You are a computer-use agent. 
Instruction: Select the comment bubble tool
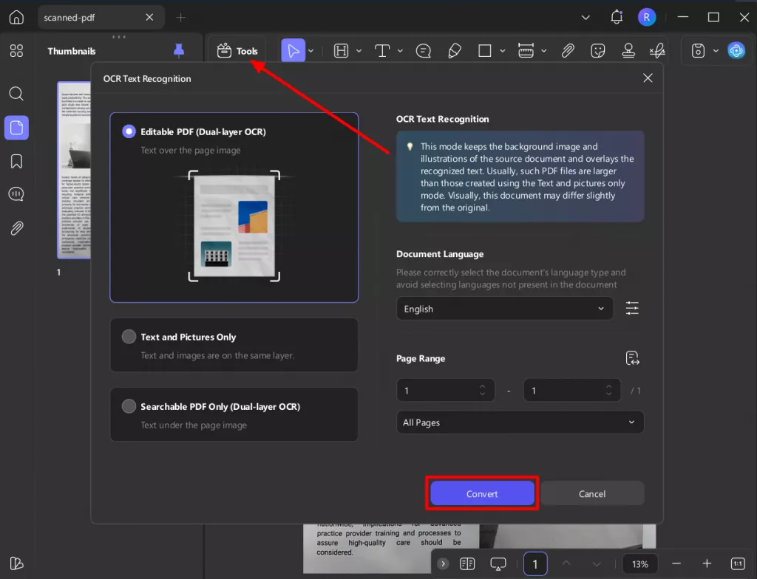point(424,51)
